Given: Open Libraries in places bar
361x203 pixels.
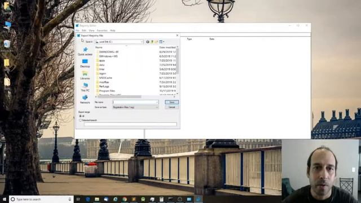Looking at the screenshot, I should tap(85, 75).
